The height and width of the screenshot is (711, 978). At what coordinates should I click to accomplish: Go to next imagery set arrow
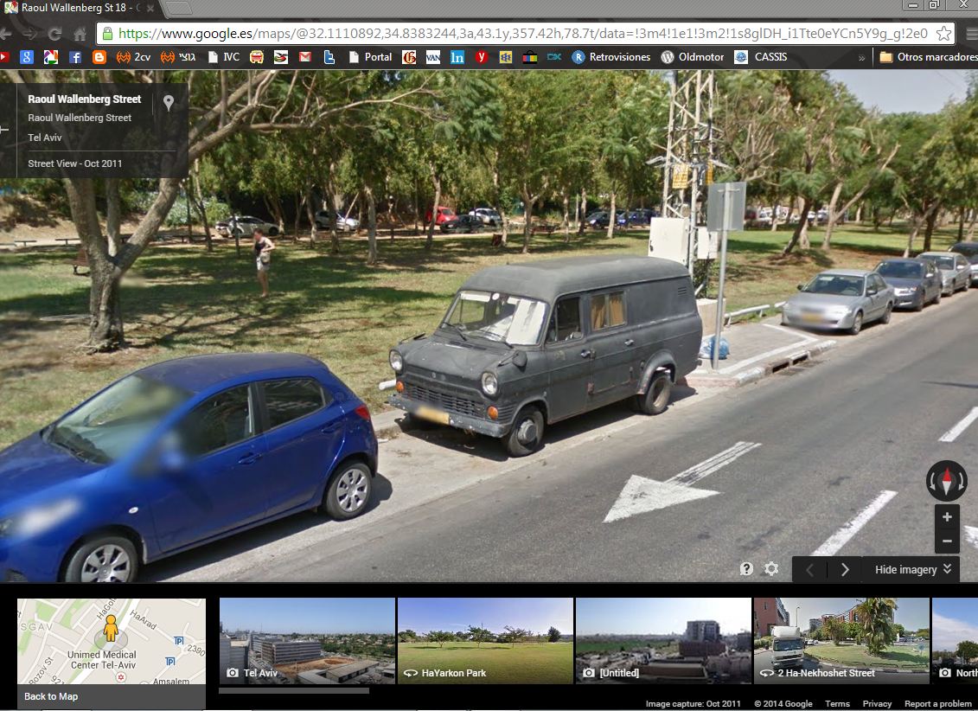pyautogui.click(x=845, y=569)
